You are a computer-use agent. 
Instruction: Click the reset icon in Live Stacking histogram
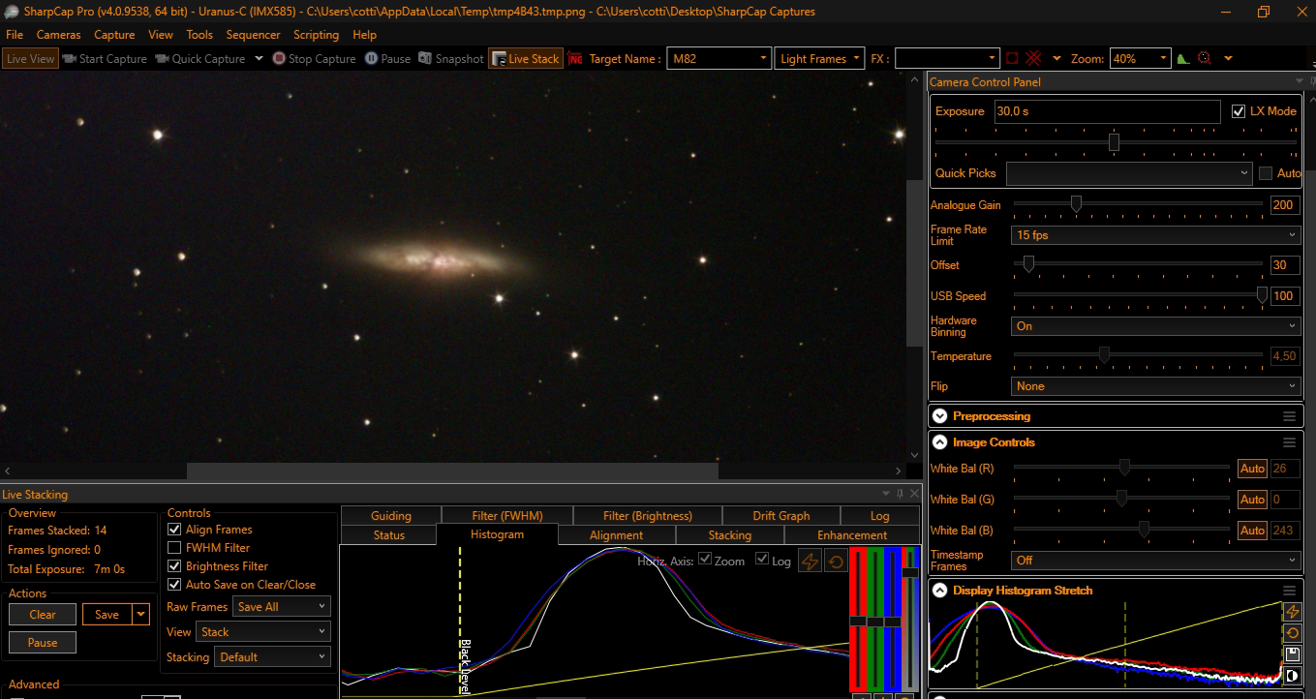click(x=835, y=562)
